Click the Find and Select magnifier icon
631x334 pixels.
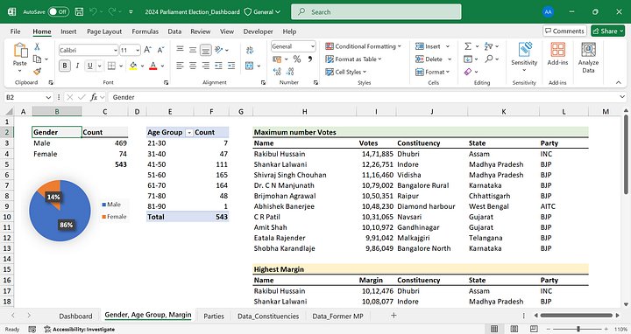[488, 59]
